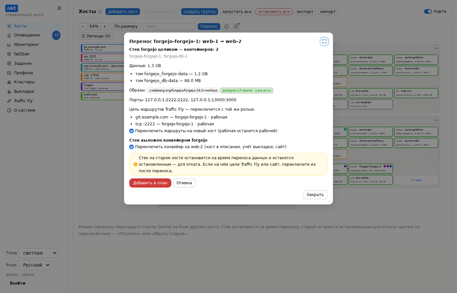This screenshot has width=457, height=293.
Task: Click the minus zoom-out button
Action: click(83, 26)
